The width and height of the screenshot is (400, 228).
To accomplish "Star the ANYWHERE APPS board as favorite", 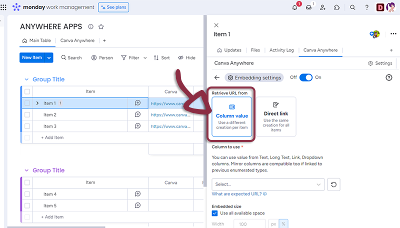I will point(101,26).
